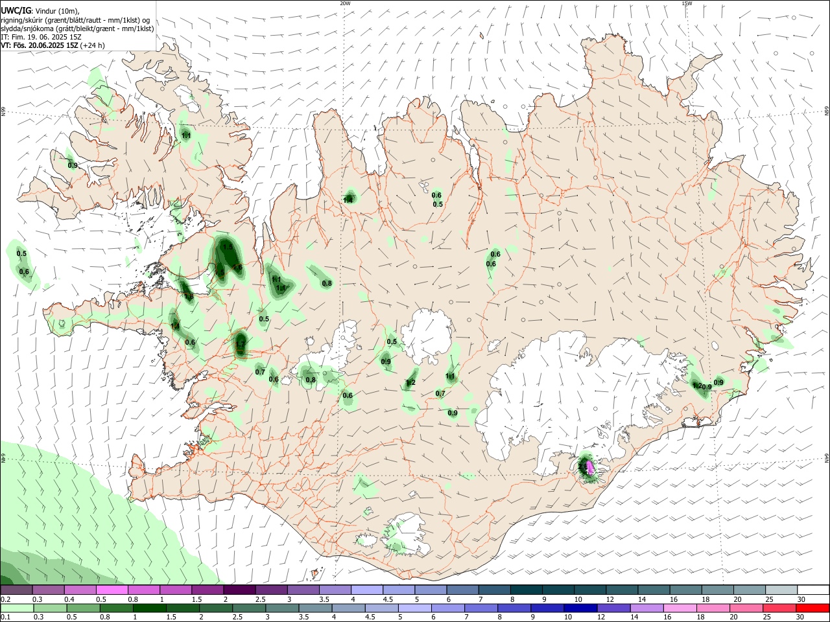Click the '0.2' label in the snow scale
This screenshot has height=622, width=830.
pyautogui.click(x=5, y=599)
